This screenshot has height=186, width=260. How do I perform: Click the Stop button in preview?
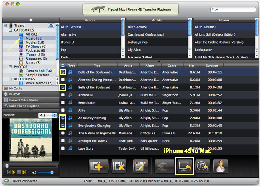(19, 172)
